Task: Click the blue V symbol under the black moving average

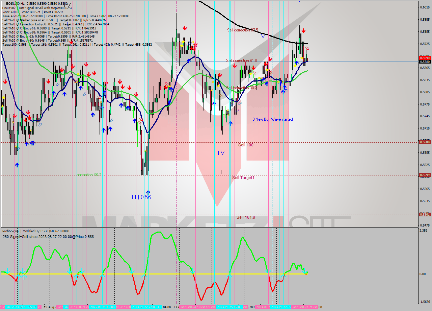Action: pyautogui.click(x=263, y=36)
